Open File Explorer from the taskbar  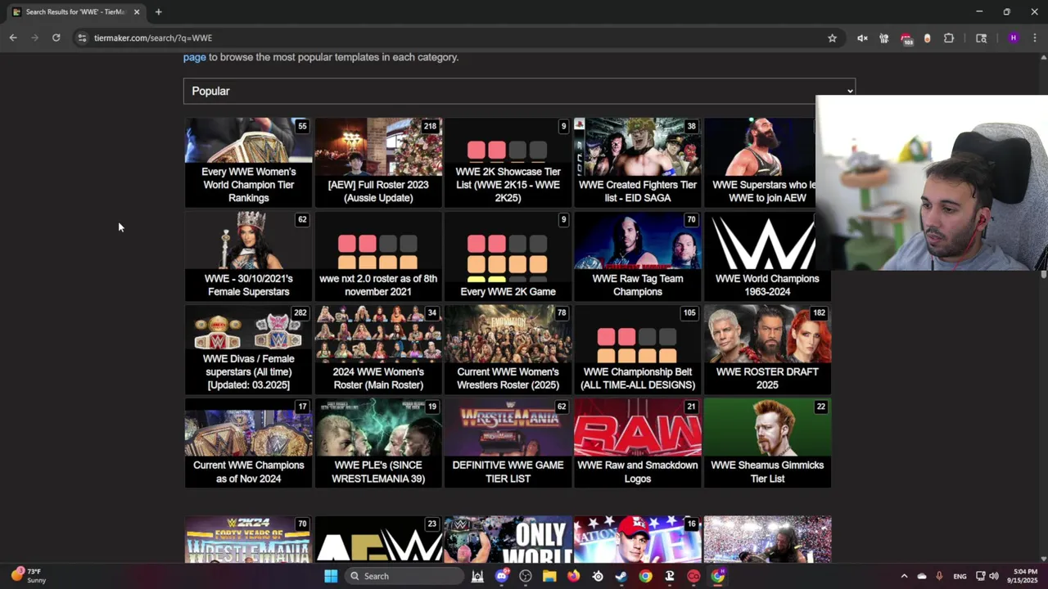point(549,576)
